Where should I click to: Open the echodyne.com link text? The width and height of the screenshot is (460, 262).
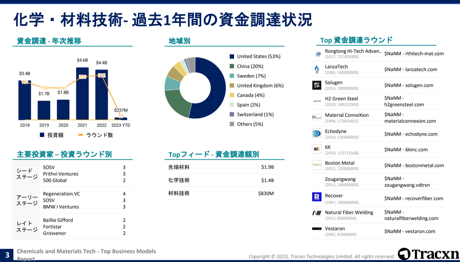pos(421,134)
